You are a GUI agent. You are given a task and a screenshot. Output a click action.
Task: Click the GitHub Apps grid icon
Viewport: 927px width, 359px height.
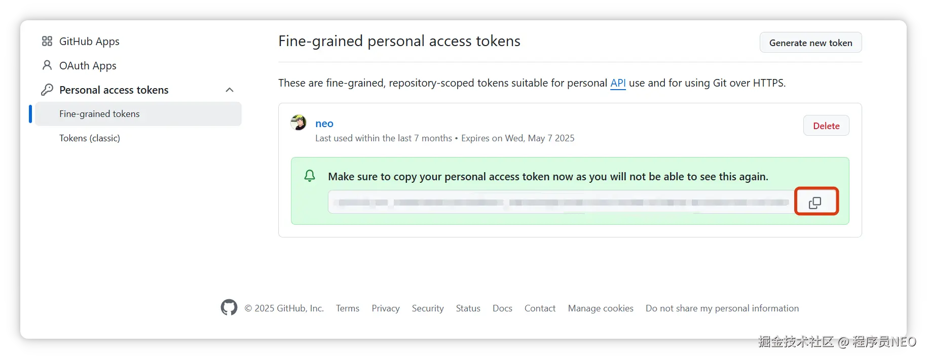(x=47, y=41)
